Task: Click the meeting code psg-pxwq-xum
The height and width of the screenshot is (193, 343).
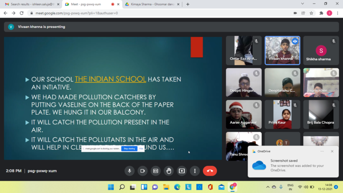Action: [x=42, y=171]
